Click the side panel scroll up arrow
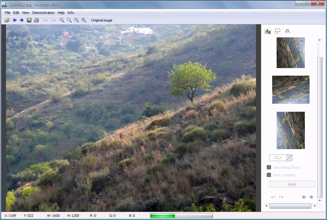 tap(320, 40)
